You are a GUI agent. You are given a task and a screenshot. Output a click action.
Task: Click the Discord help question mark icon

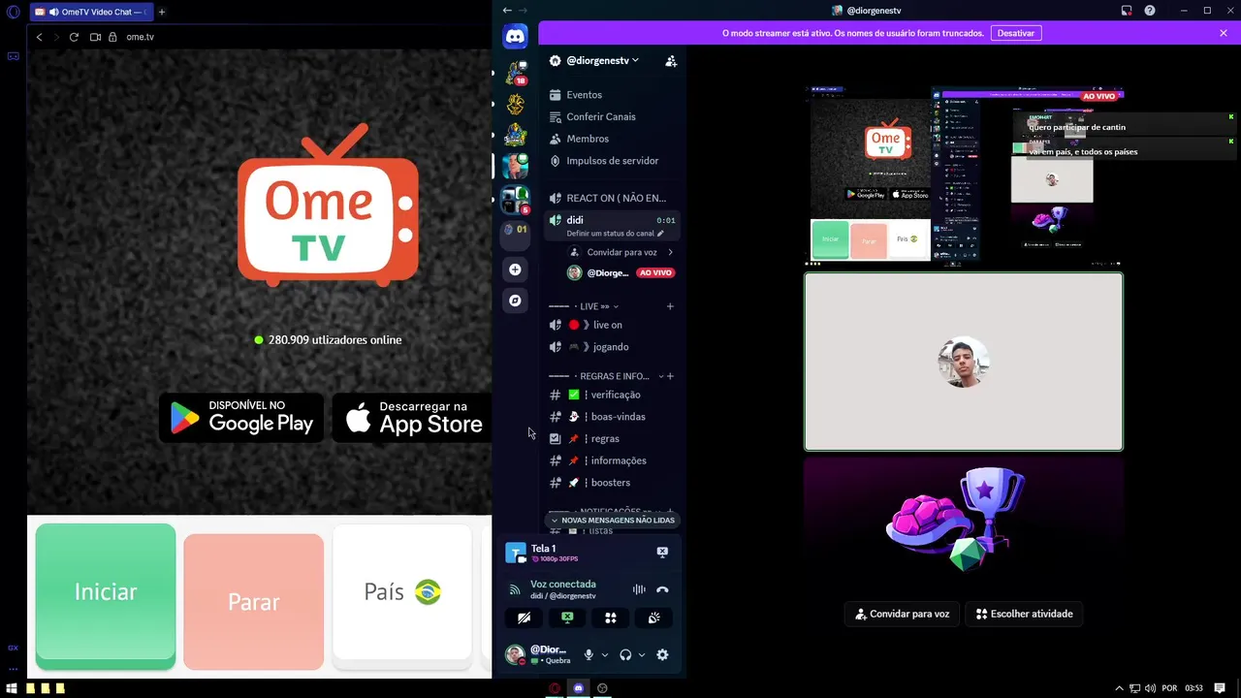(x=1150, y=11)
